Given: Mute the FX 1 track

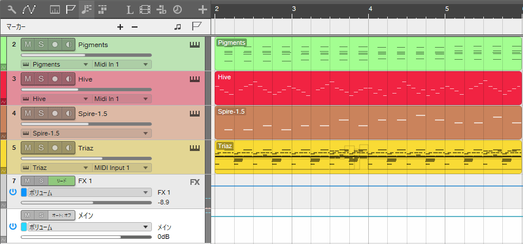Looking at the screenshot, I should click(28, 181).
